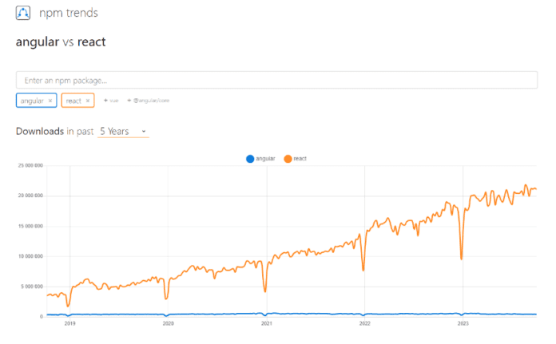Click the 'angular vs react' page heading
This screenshot has width=556, height=344.
point(61,42)
